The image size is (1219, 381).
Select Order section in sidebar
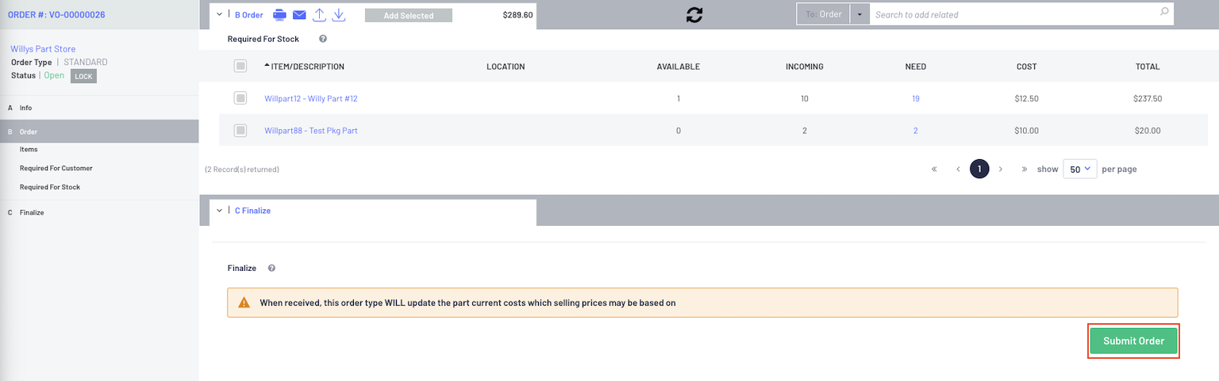[99, 131]
